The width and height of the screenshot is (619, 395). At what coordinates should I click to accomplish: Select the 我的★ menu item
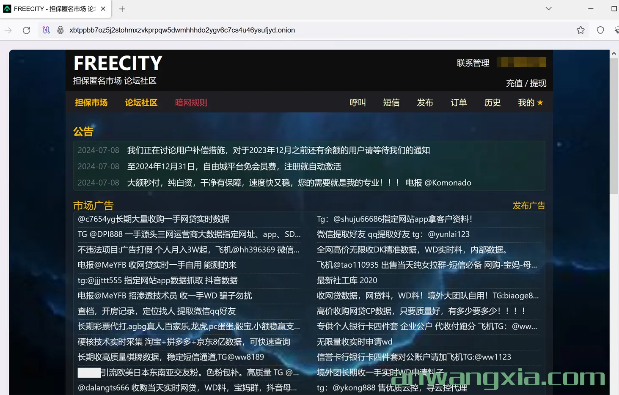coord(530,102)
